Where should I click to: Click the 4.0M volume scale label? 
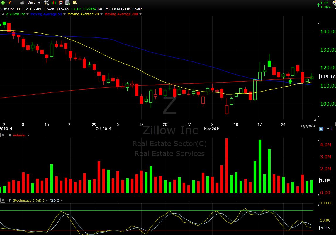pos(325,145)
